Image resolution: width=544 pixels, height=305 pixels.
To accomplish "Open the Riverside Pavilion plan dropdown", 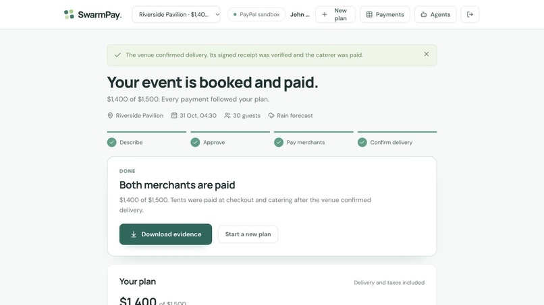I will tap(176, 15).
